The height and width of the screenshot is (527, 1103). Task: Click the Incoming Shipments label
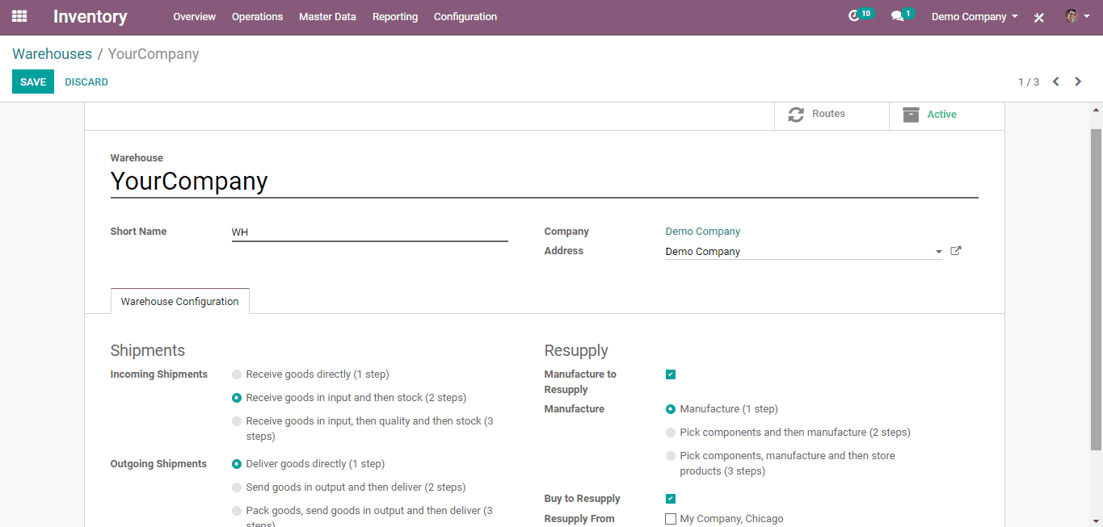click(x=159, y=374)
